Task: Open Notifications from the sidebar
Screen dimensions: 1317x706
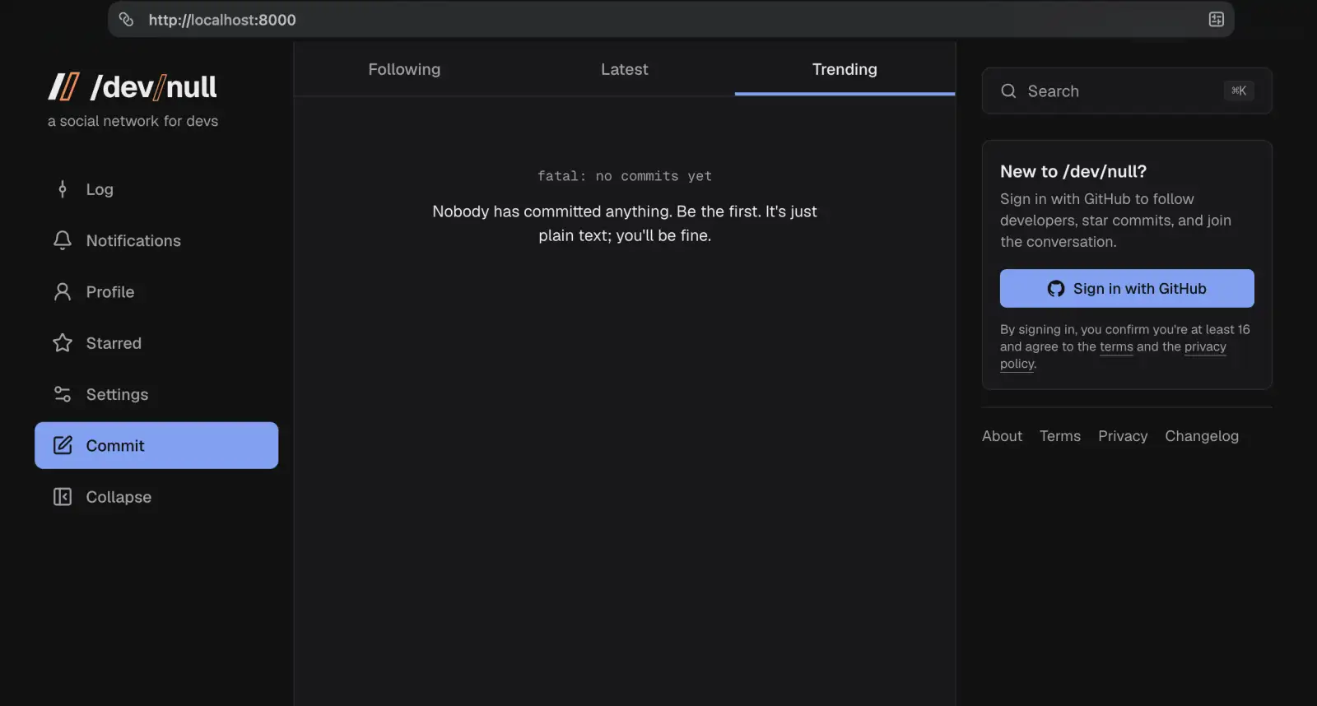Action: tap(156, 240)
